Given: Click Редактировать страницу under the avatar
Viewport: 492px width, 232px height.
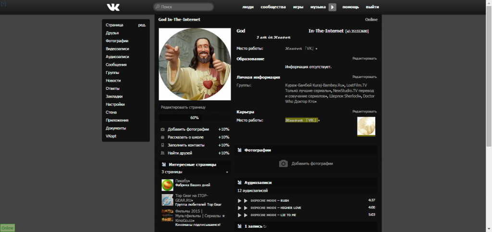Looking at the screenshot, I should 183,107.
